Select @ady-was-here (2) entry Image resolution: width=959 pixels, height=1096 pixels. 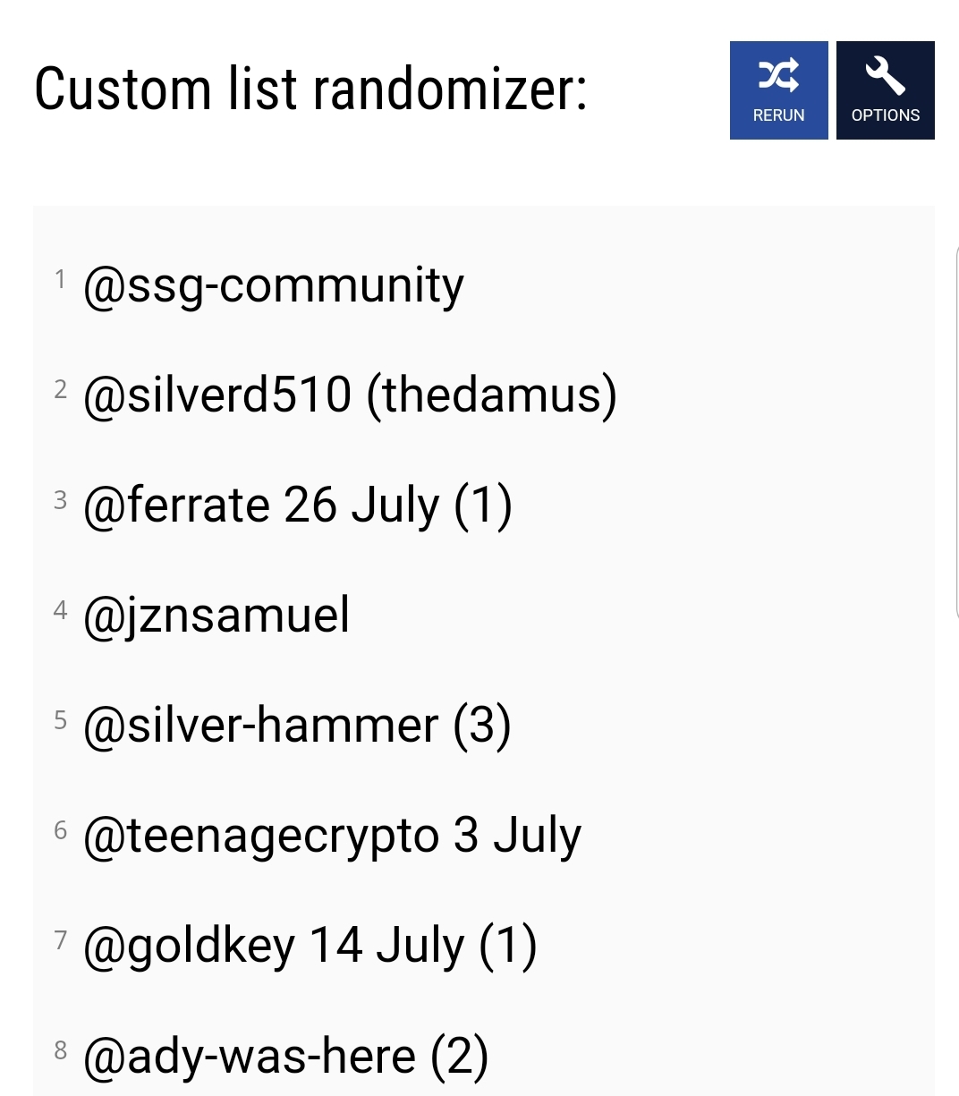(285, 1057)
